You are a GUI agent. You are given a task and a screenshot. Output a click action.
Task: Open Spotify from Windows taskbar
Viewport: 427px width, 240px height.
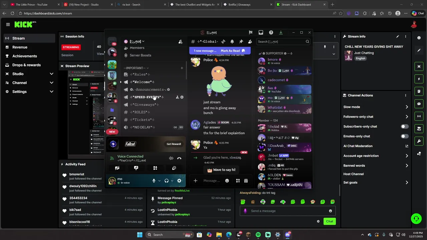click(258, 235)
